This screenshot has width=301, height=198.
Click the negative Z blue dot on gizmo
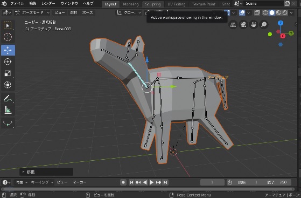(281, 44)
